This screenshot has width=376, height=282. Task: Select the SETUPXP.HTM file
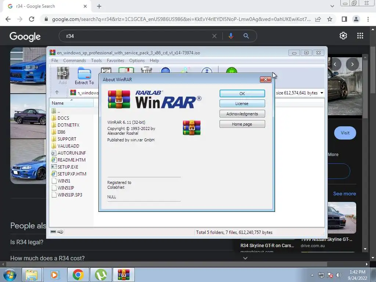pos(72,174)
